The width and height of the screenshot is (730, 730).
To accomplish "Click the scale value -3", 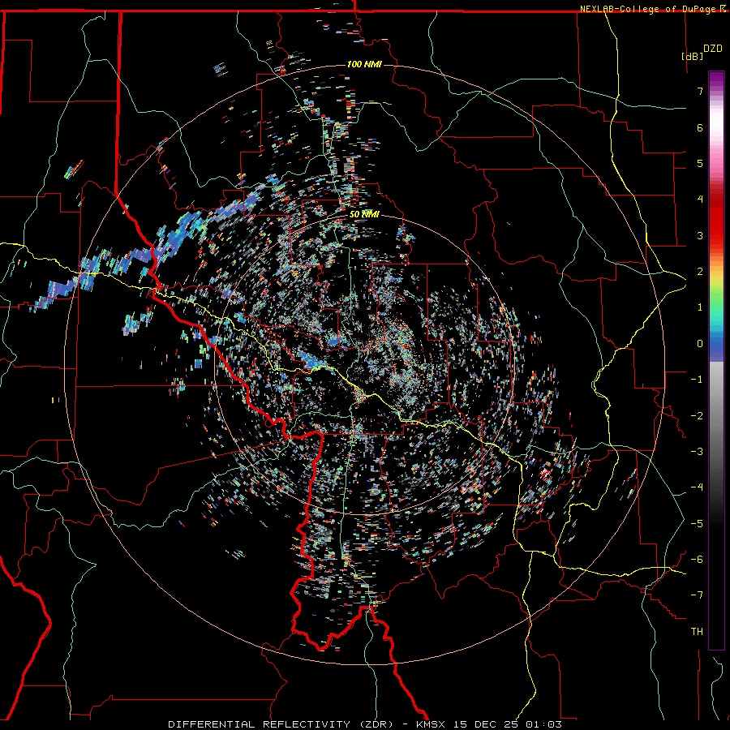I will click(697, 452).
